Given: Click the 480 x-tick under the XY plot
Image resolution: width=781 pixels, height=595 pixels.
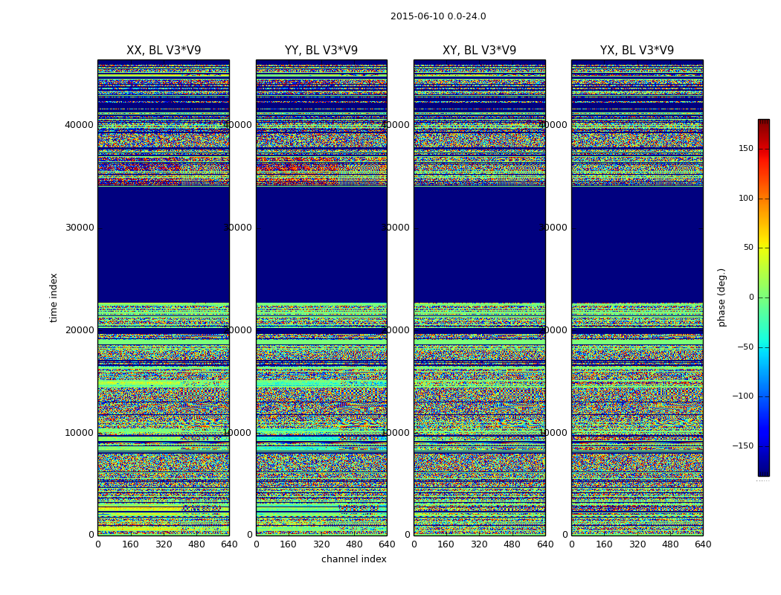Looking at the screenshot, I should point(512,544).
